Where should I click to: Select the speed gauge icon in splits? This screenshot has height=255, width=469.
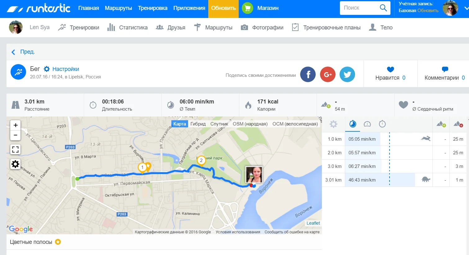click(x=367, y=124)
